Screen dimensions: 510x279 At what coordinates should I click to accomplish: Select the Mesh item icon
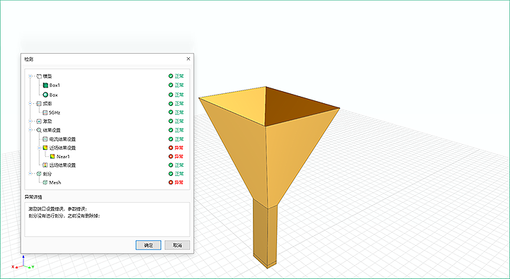45,182
